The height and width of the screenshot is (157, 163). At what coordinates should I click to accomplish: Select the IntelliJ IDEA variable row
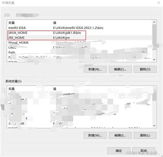(x=80, y=28)
